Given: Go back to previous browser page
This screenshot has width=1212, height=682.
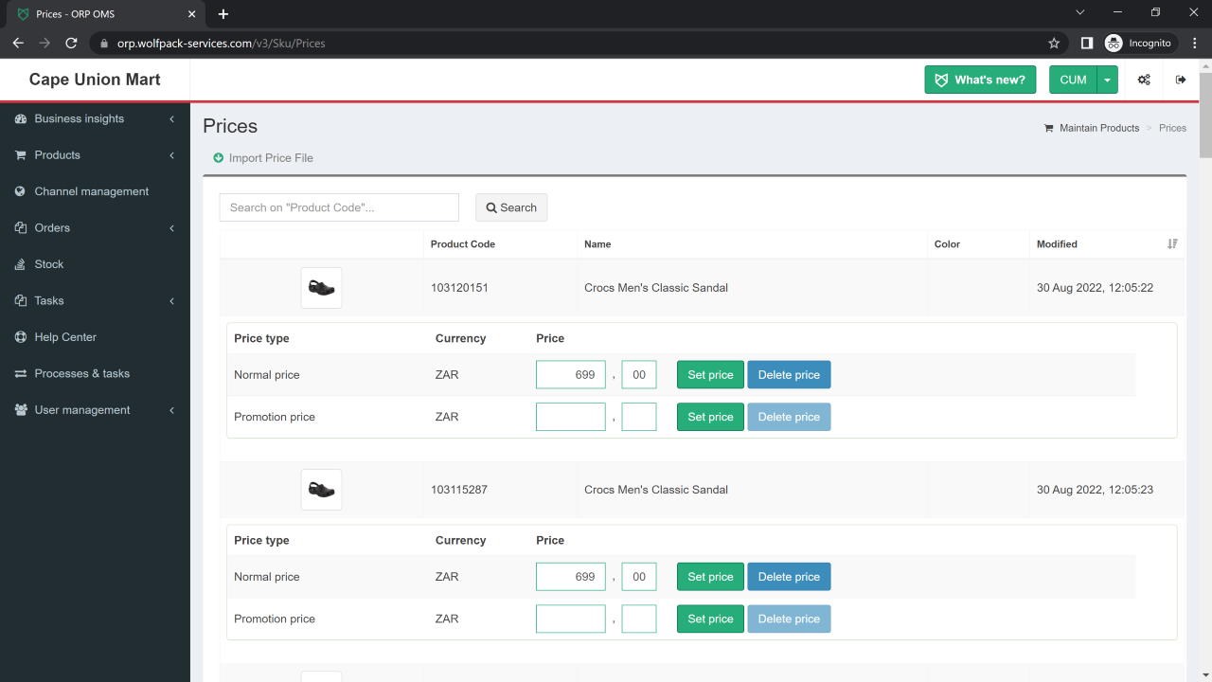Looking at the screenshot, I should coord(18,43).
